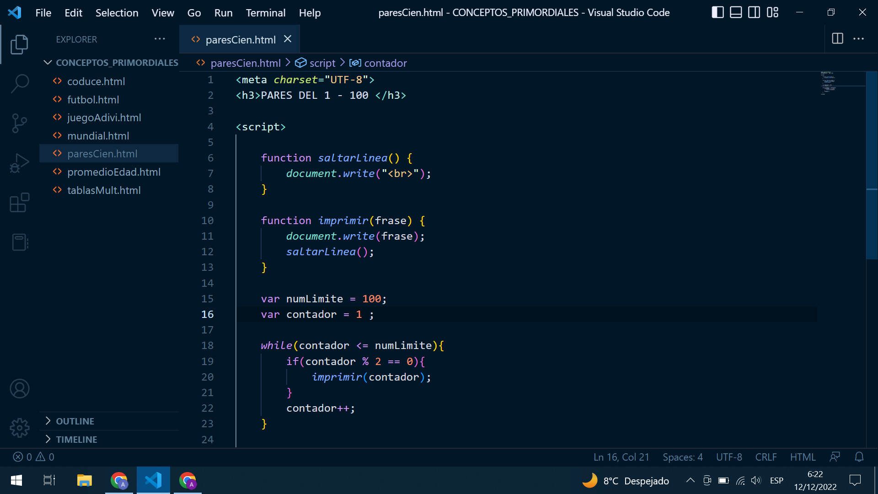Open Run and Debug view
Screen dimensions: 878x494
pyautogui.click(x=19, y=163)
